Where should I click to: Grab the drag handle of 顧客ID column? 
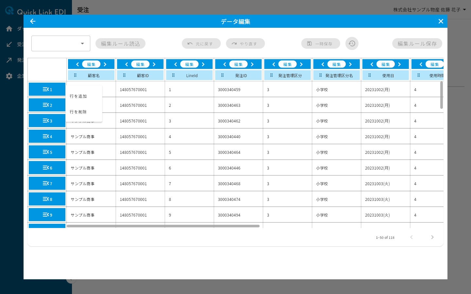click(x=124, y=75)
